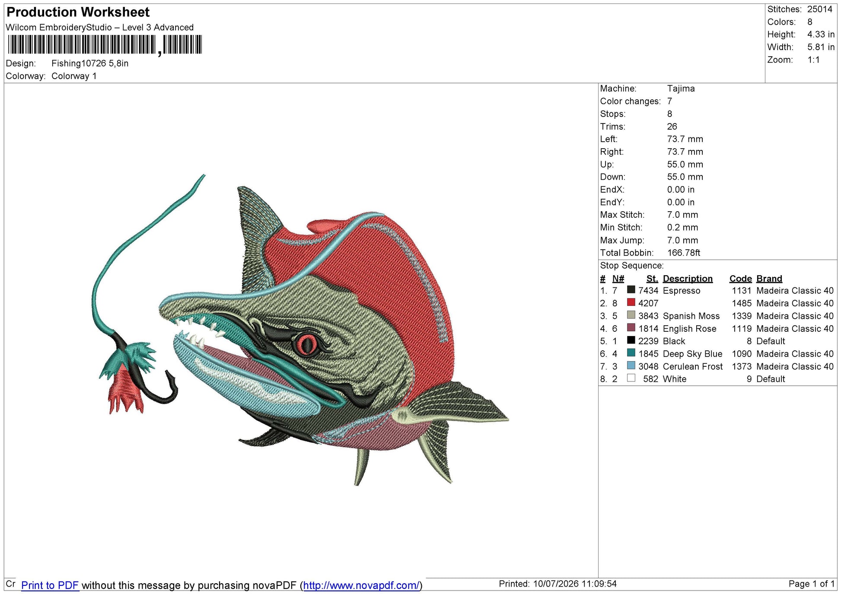Click the Code column header
Viewport: 841px width, 594px height.
pyautogui.click(x=740, y=279)
